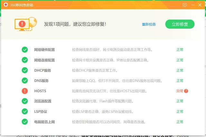Select the DHCP服务 row label
206x137 pixels.
coord(42,70)
